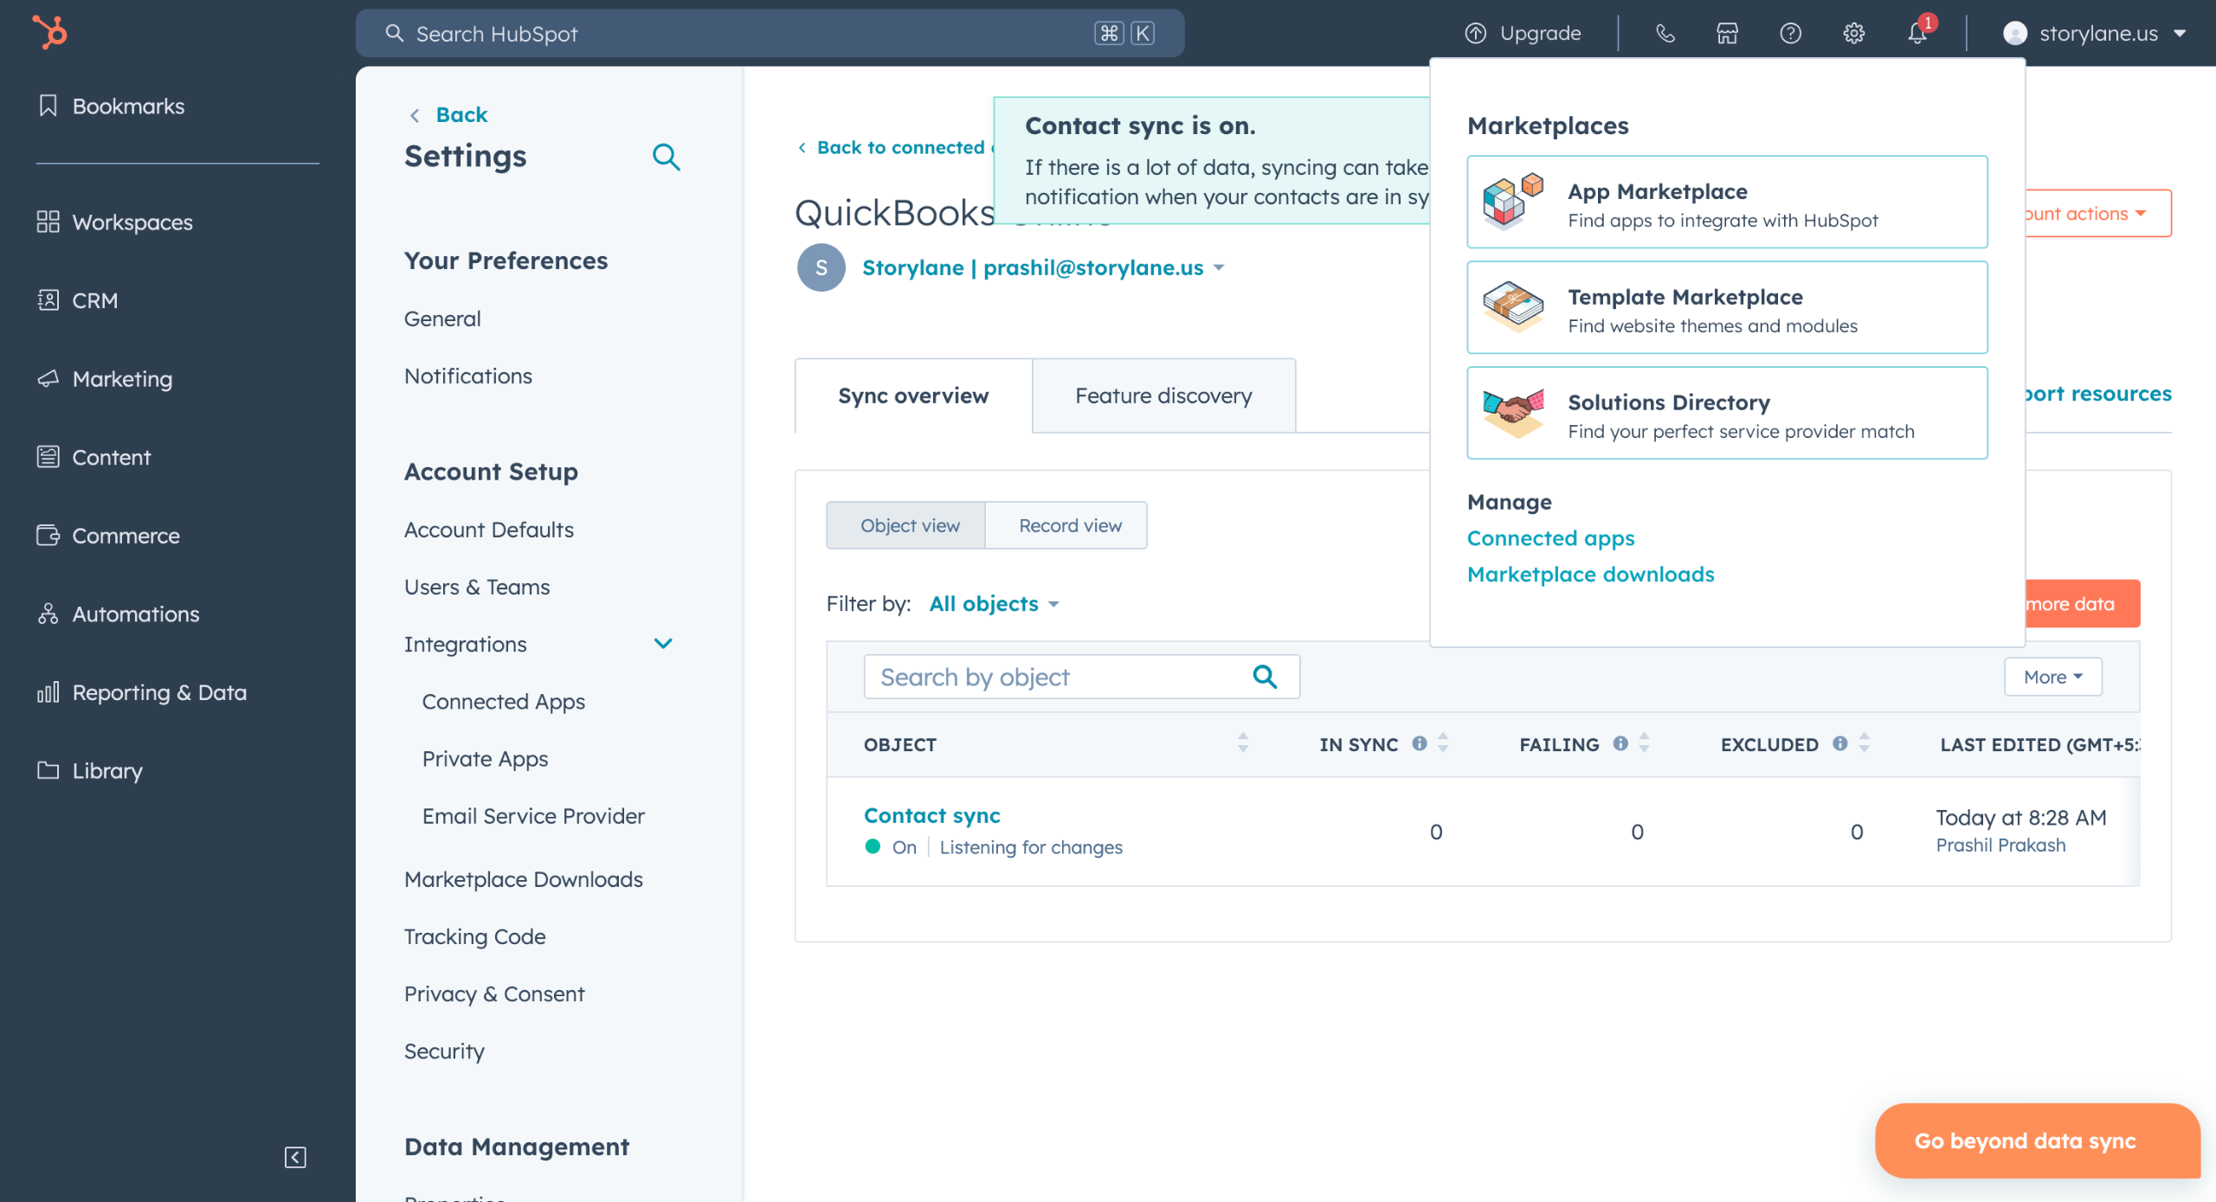Open the Contact sync link
Viewport: 2216px width, 1202px height.
[931, 816]
